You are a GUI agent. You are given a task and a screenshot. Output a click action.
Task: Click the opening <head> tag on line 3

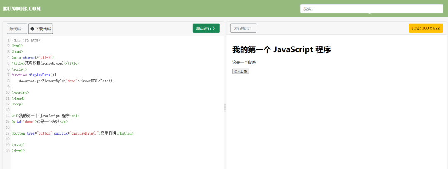pos(17,52)
